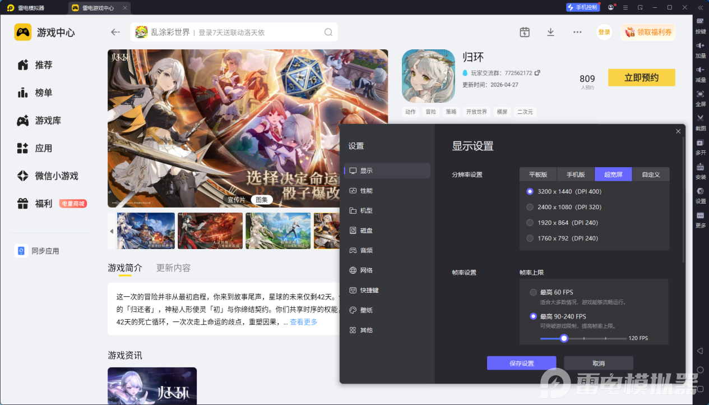Click 手机控制 phone control button
This screenshot has width=709, height=405.
582,7
